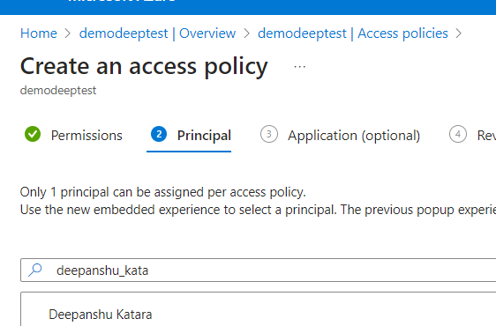Select the Principal tab
Viewport: 496px width, 326px height.
204,136
